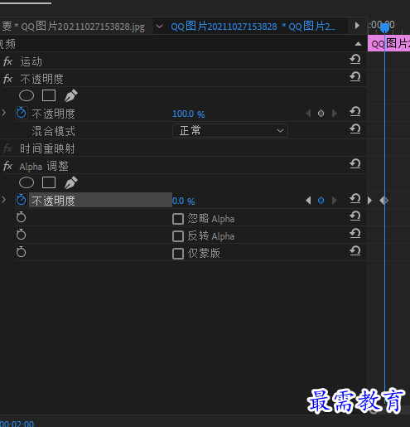
Task: Reset the 仅蒙版 parameter
Action: point(355,250)
